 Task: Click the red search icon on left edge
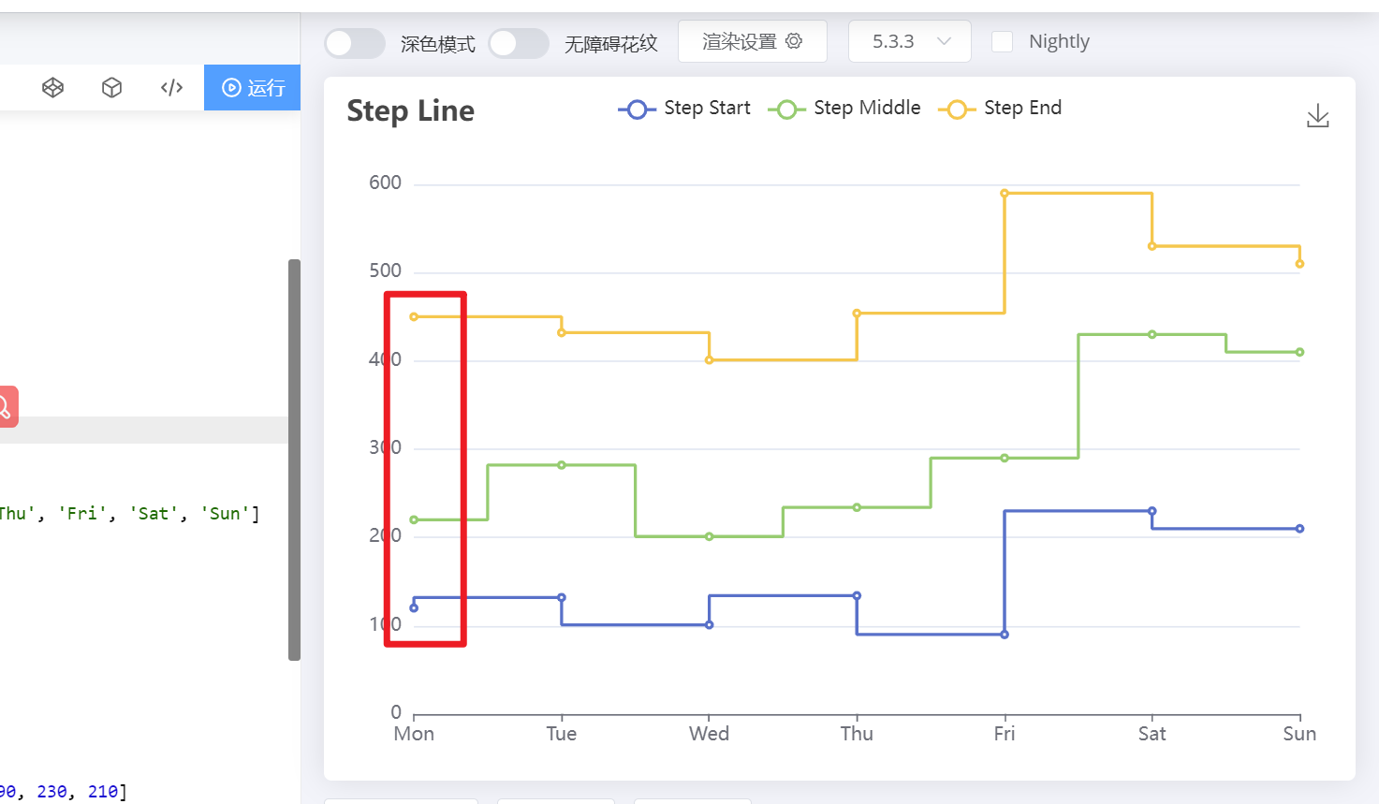(x=5, y=407)
